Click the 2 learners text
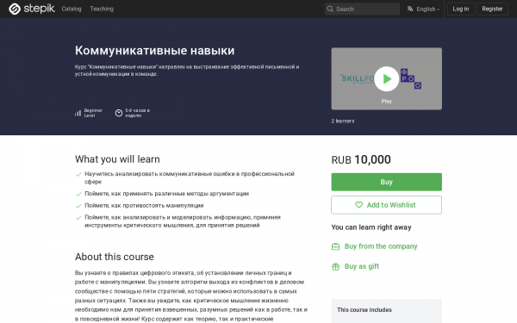517x323 pixels. (343, 121)
